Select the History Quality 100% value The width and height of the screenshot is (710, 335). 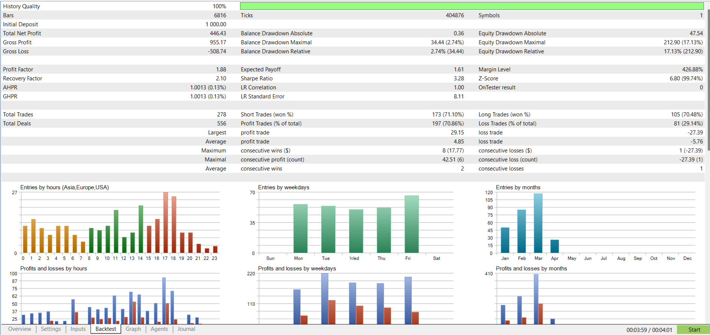point(219,6)
